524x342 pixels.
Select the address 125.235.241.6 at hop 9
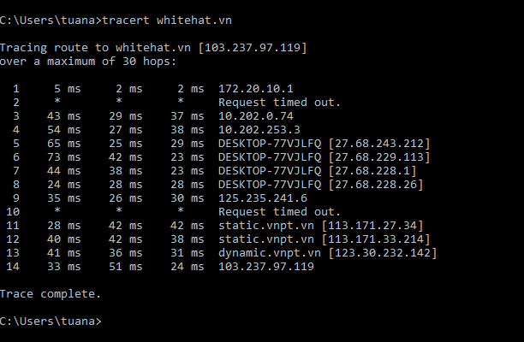tap(263, 198)
